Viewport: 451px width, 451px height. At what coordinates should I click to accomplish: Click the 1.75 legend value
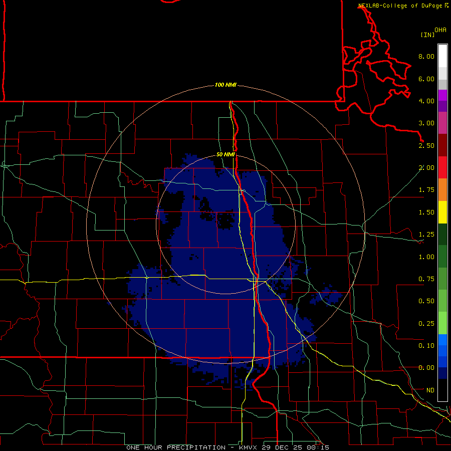click(426, 190)
